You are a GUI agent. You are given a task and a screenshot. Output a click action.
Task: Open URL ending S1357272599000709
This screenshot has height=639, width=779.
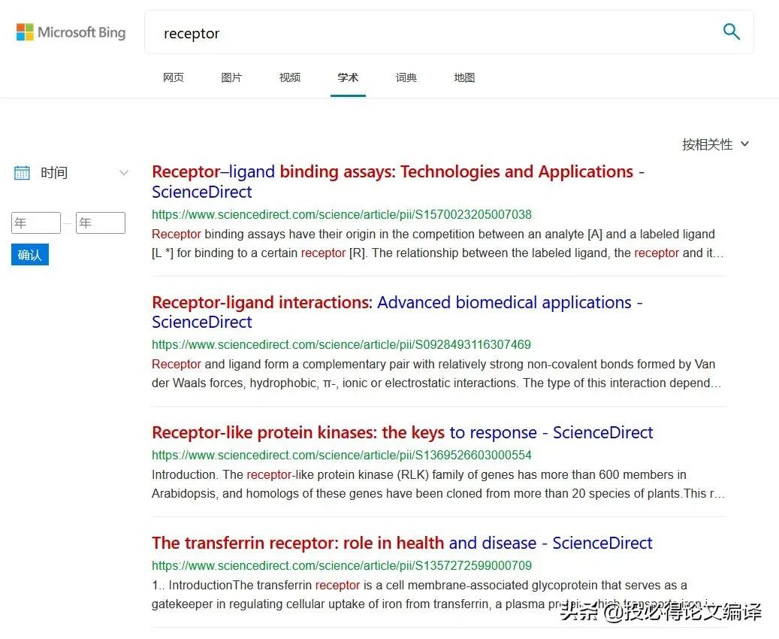(341, 565)
